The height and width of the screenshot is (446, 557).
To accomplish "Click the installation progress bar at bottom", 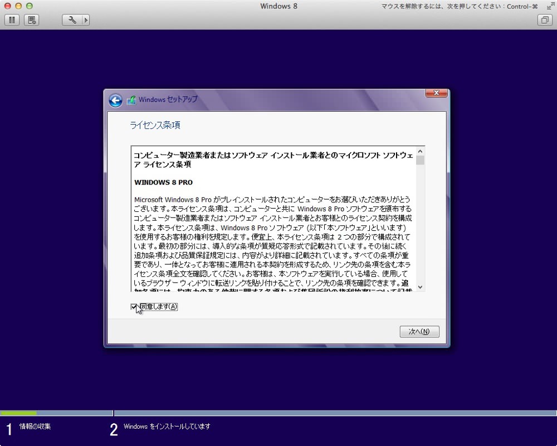I will point(278,413).
